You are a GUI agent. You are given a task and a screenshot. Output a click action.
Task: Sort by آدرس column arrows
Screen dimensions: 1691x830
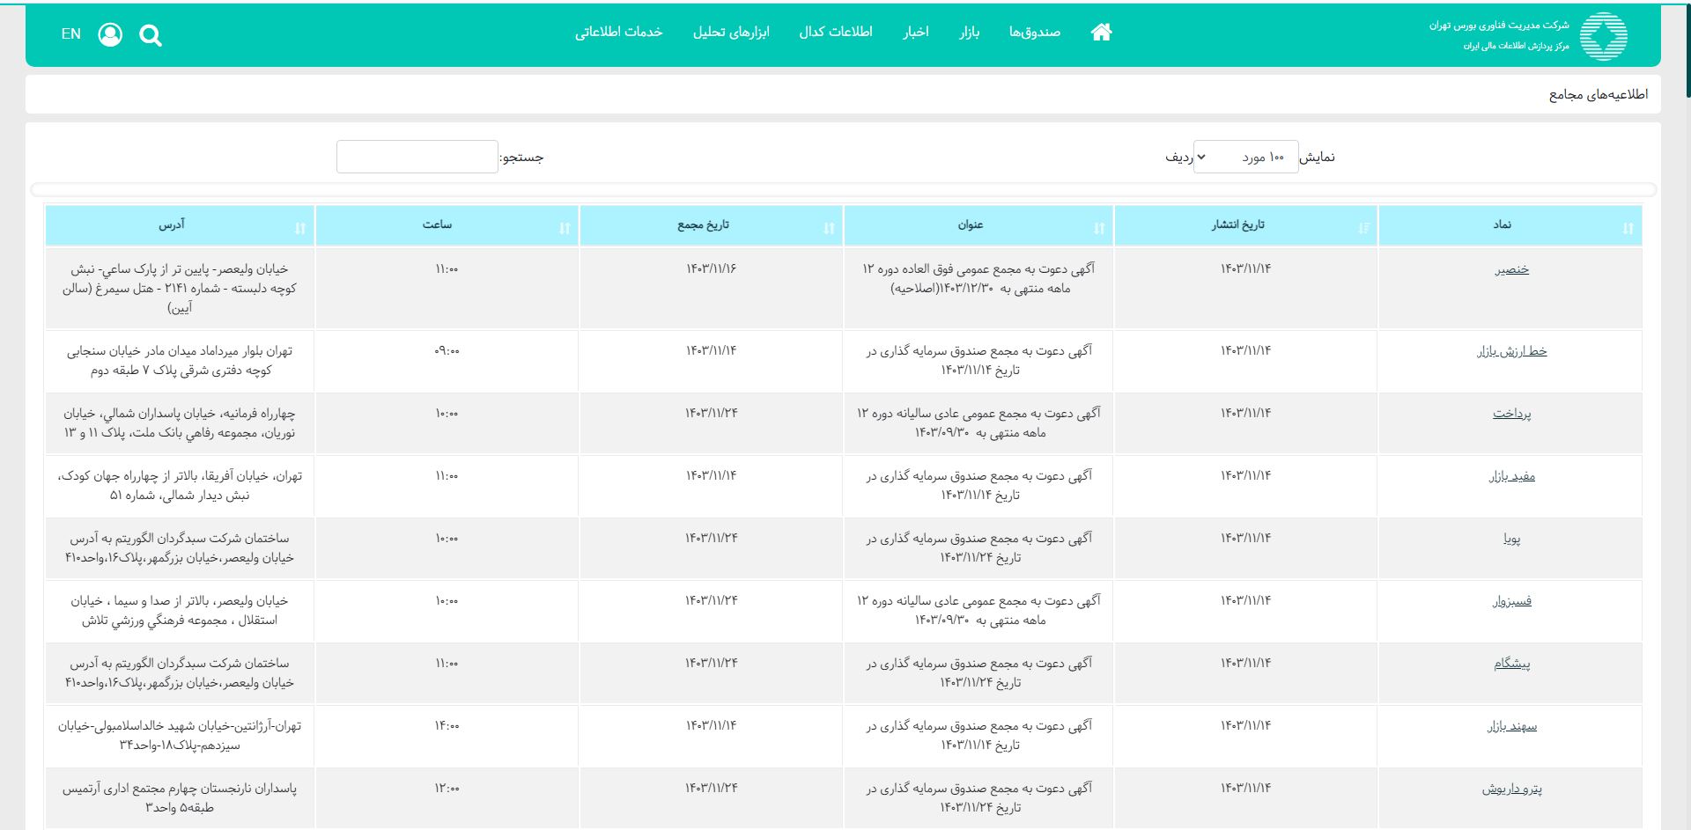[300, 228]
